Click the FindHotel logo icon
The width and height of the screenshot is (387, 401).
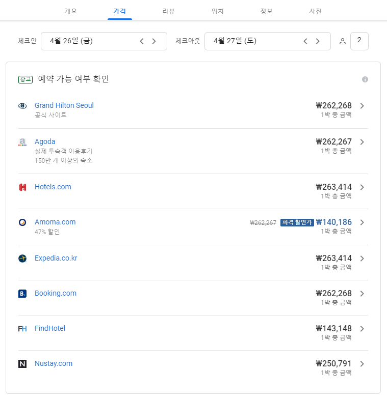[x=22, y=329]
